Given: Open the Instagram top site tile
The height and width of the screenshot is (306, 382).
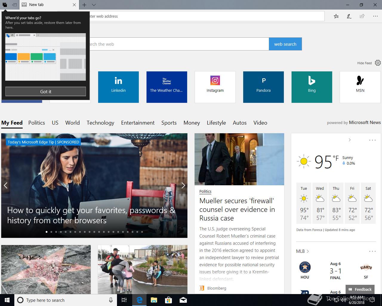Looking at the screenshot, I should (x=215, y=87).
